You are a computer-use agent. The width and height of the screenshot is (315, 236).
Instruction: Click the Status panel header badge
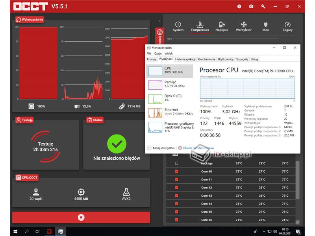(x=95, y=120)
